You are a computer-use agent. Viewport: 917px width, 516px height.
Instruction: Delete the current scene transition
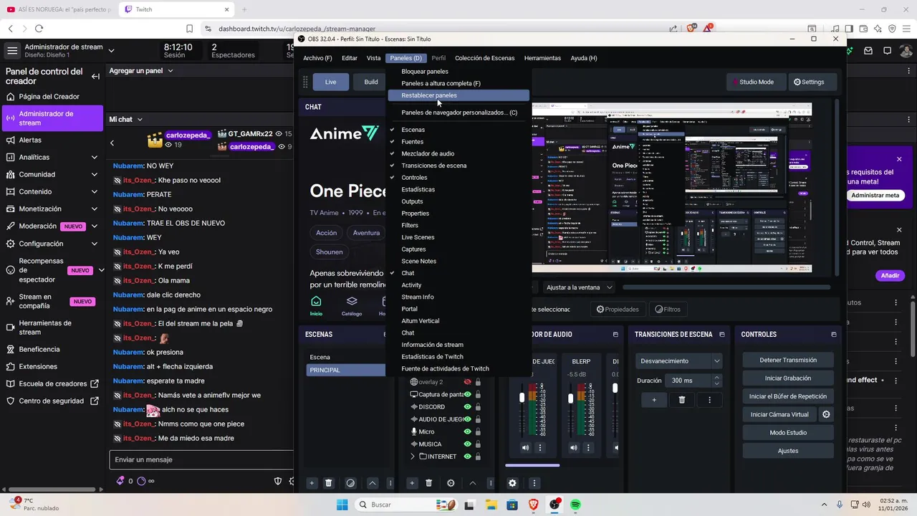point(682,400)
